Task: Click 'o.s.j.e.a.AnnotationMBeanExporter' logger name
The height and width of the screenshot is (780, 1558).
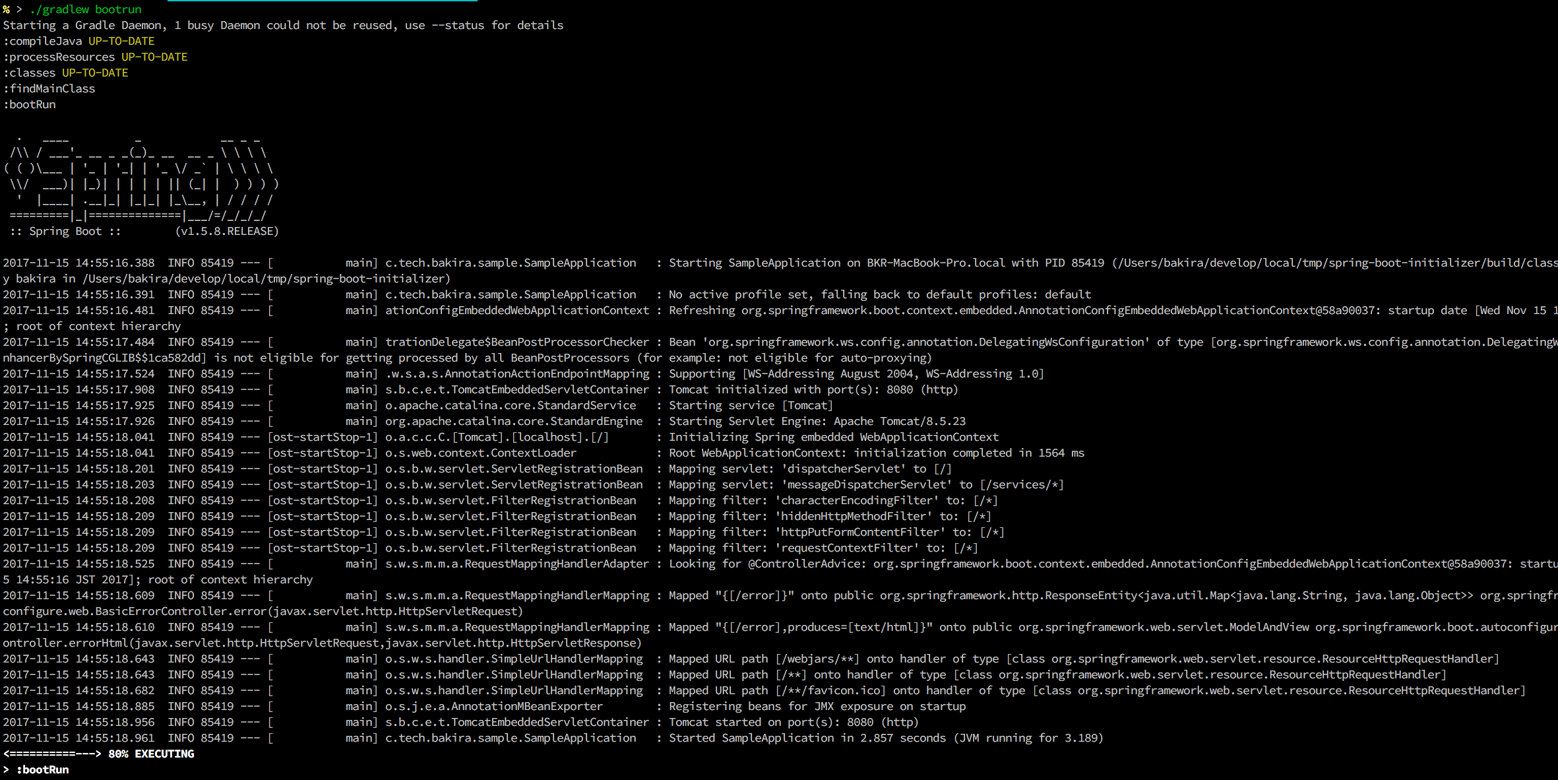Action: click(494, 706)
